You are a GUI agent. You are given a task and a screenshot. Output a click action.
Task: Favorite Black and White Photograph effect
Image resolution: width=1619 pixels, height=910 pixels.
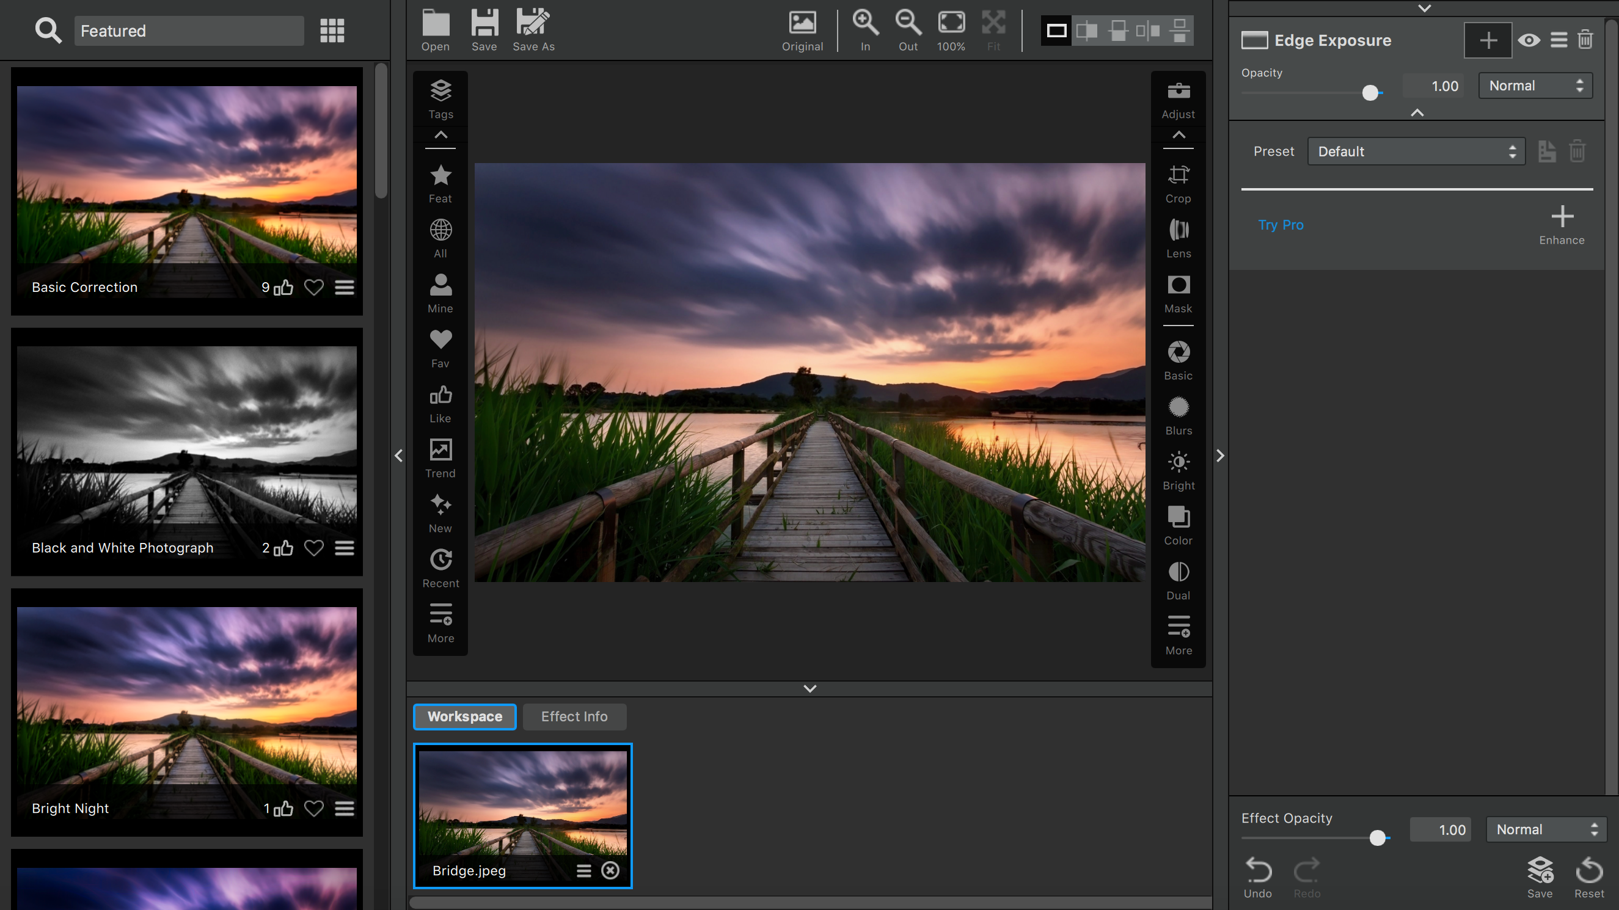(x=313, y=548)
